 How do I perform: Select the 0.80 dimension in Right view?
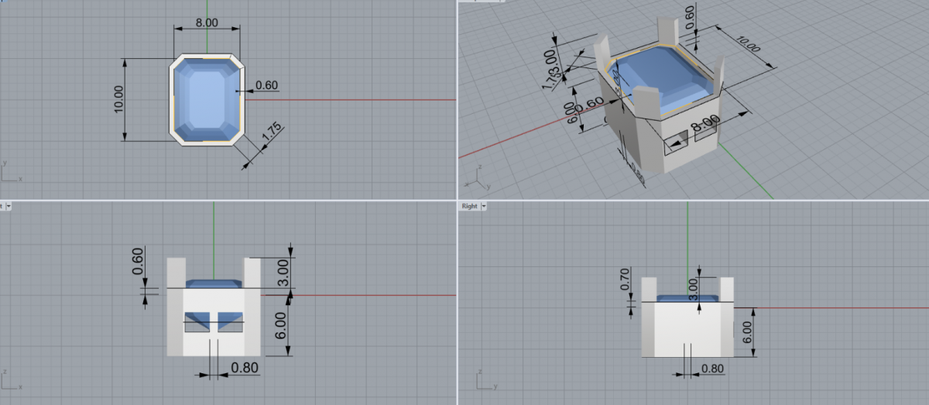(712, 369)
